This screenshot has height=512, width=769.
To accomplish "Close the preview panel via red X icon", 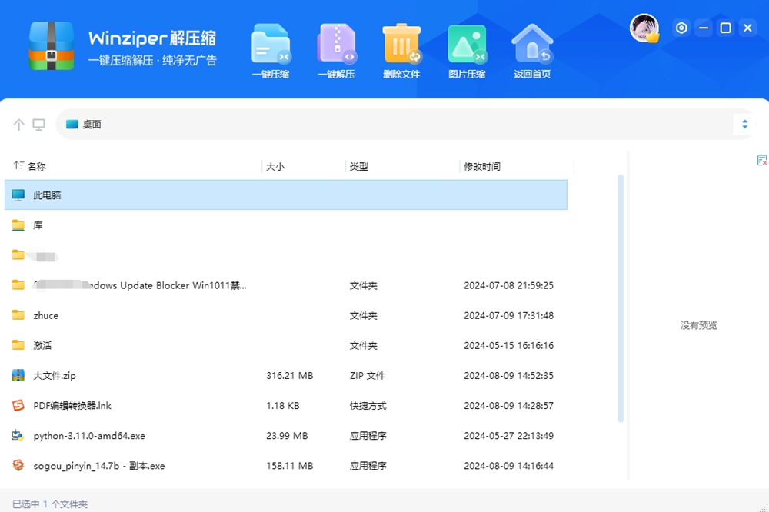I will pos(761,161).
